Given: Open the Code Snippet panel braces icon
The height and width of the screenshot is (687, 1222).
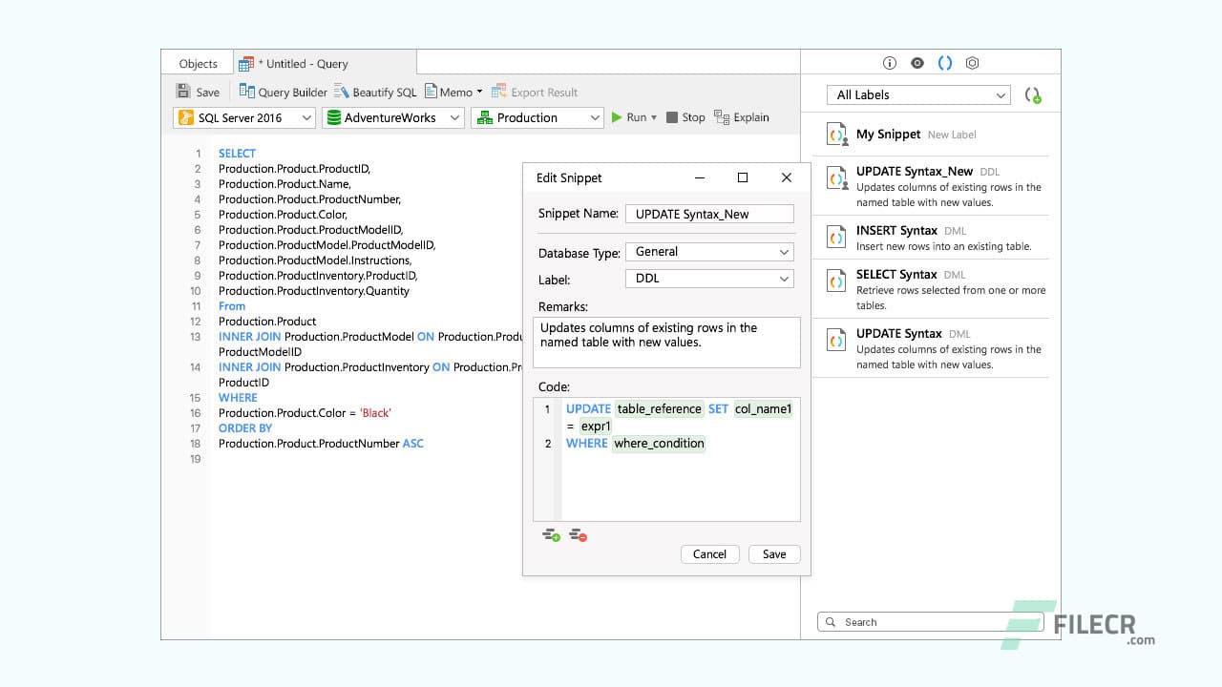Looking at the screenshot, I should click(945, 62).
